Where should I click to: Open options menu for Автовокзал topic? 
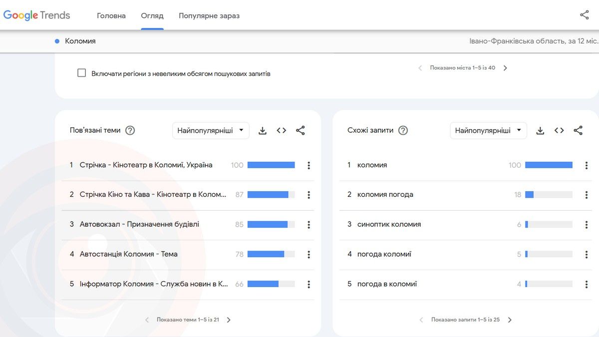[308, 224]
